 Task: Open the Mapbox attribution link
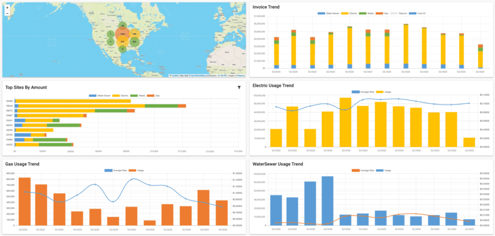pos(242,75)
